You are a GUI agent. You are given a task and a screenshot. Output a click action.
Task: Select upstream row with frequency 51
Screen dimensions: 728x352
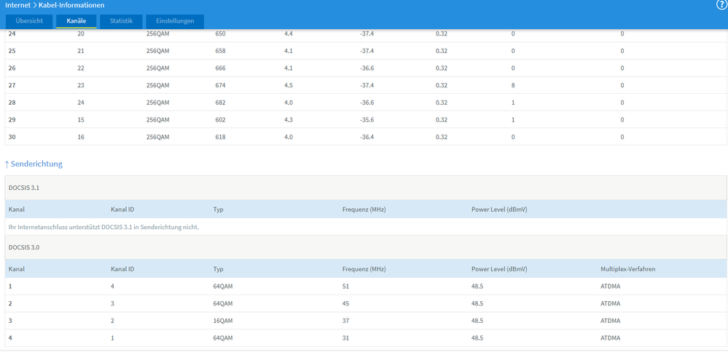(366, 287)
